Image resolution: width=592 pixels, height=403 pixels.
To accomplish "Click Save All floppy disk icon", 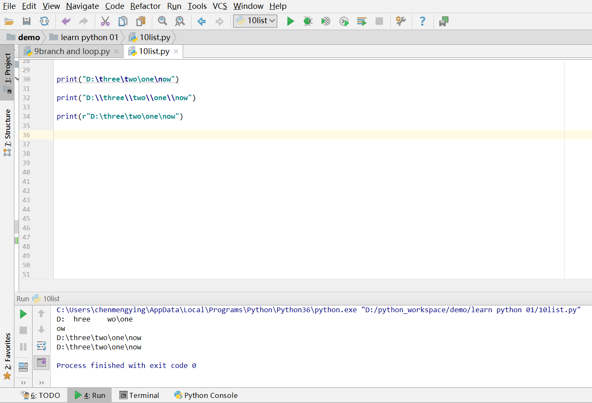I will click(x=27, y=21).
